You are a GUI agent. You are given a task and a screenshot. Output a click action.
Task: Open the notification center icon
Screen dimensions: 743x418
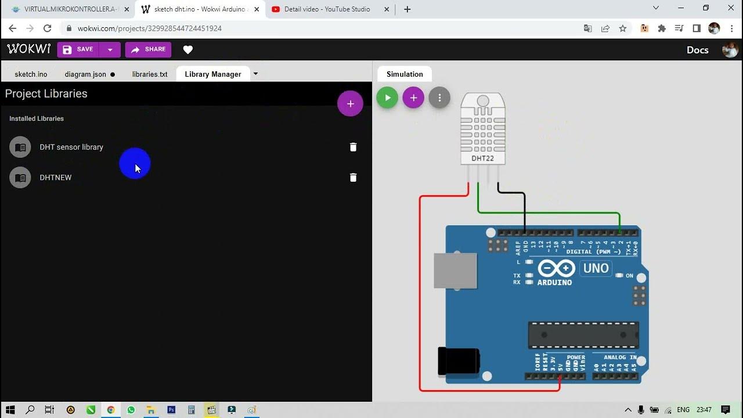[726, 410]
